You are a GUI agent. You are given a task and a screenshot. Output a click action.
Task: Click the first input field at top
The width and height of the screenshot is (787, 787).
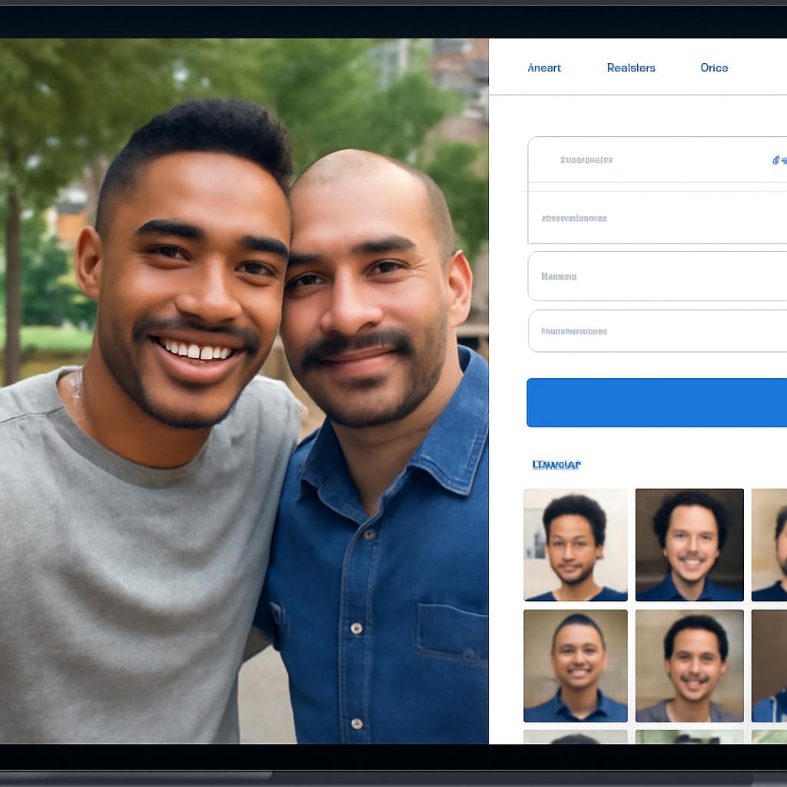[x=658, y=160]
